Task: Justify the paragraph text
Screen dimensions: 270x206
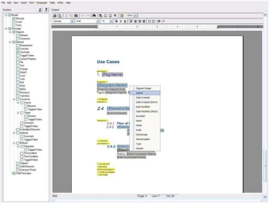Action: click(144, 21)
